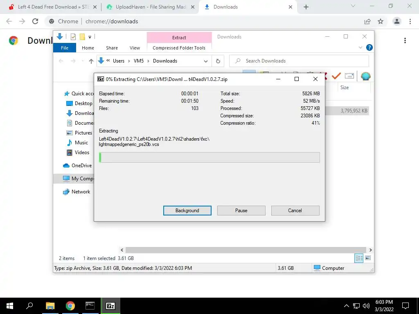Open the Windows Start menu
The height and width of the screenshot is (314, 419).
coord(10,306)
